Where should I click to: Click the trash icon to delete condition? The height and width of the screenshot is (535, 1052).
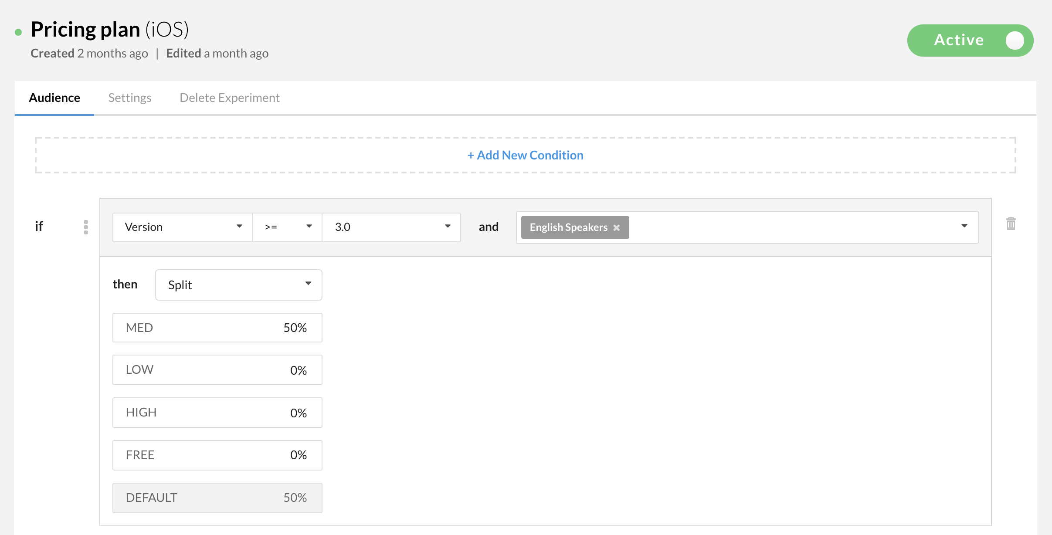click(1011, 224)
